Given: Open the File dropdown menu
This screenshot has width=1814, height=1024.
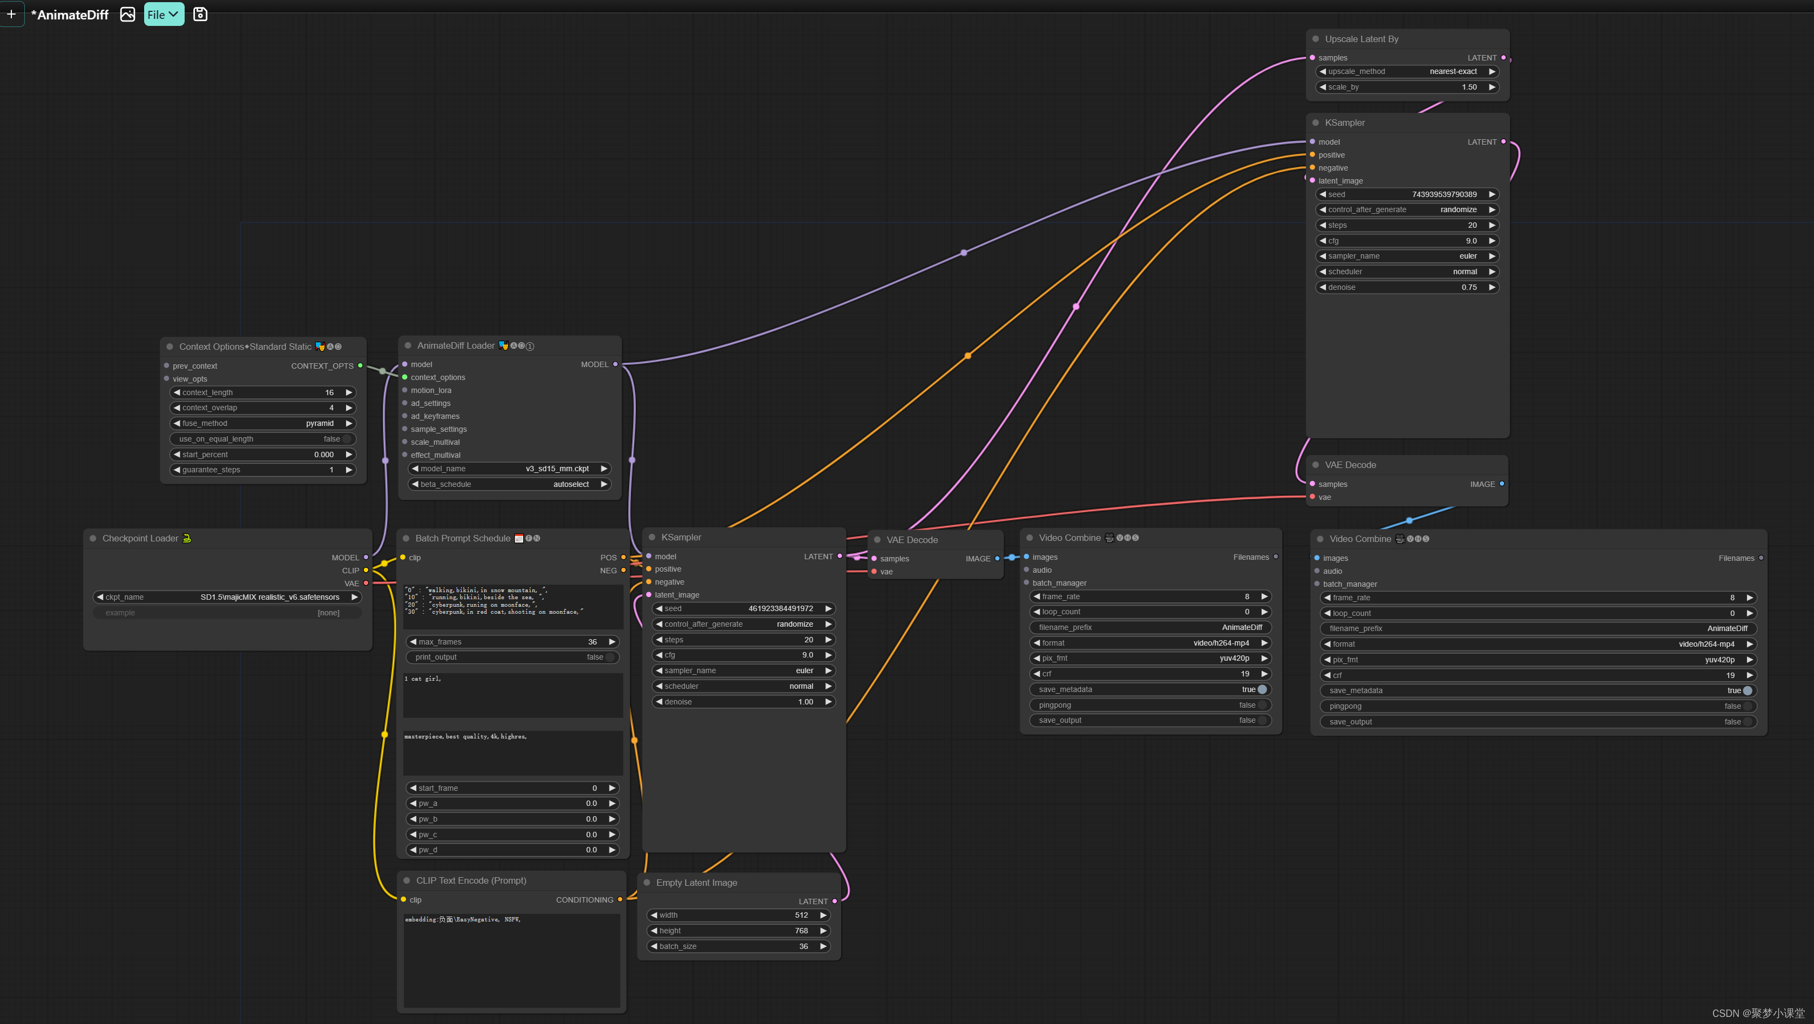Looking at the screenshot, I should (164, 14).
